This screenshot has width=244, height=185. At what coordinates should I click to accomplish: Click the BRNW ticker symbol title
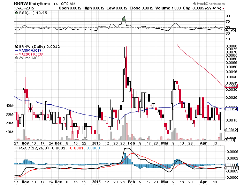pyautogui.click(x=21, y=3)
